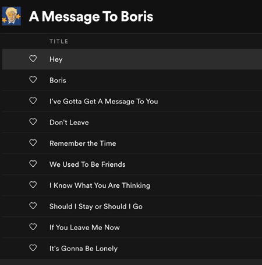Save "I've Gotta Get A Message To You" with heart
Image resolution: width=262 pixels, height=265 pixels.
[33, 101]
